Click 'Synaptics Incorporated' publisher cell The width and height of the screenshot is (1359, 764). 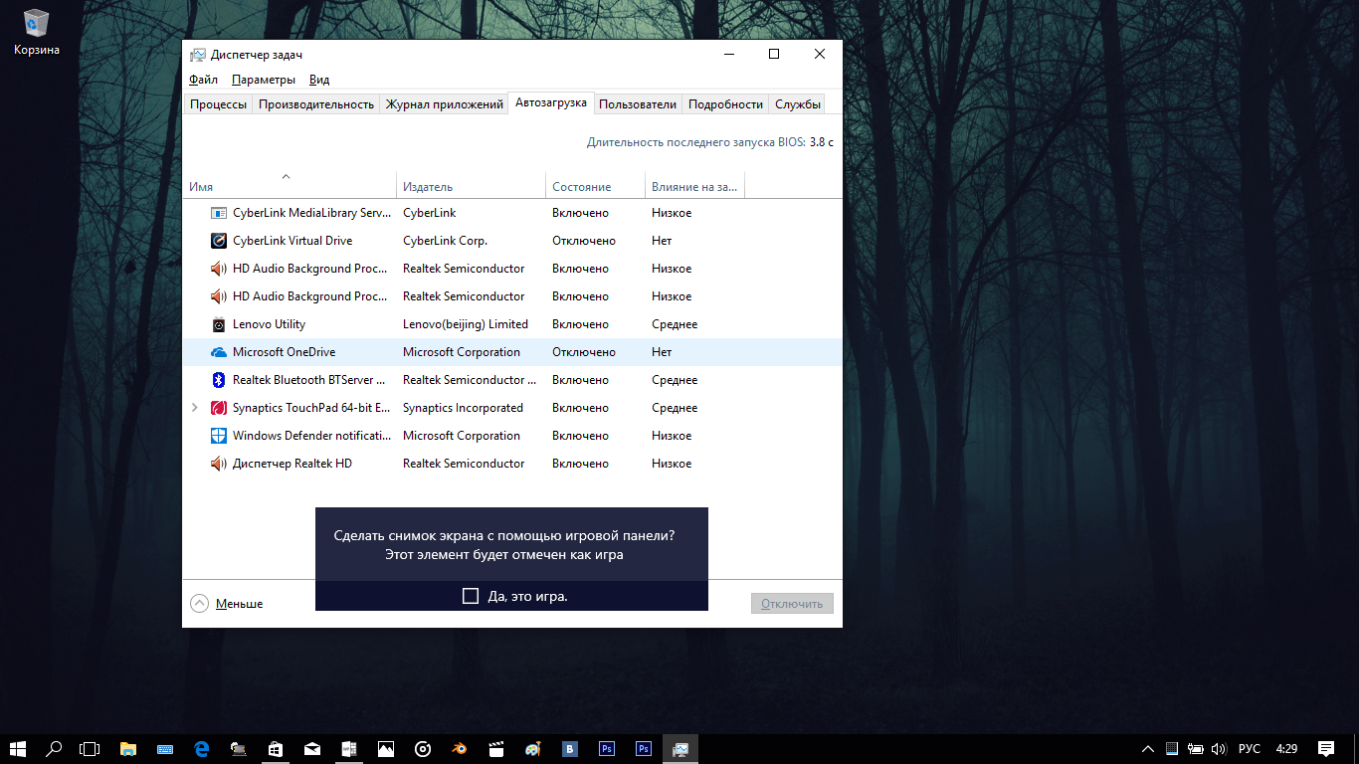[x=463, y=408]
